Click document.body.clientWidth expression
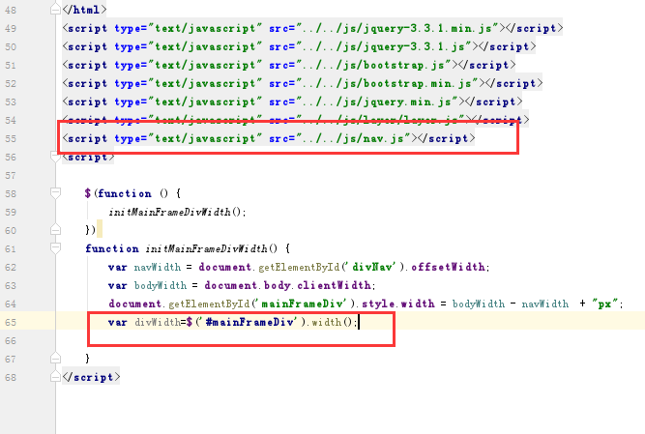This screenshot has height=434, width=645. 288,285
